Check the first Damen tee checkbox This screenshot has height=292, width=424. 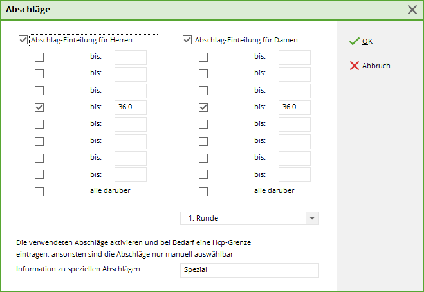point(203,57)
